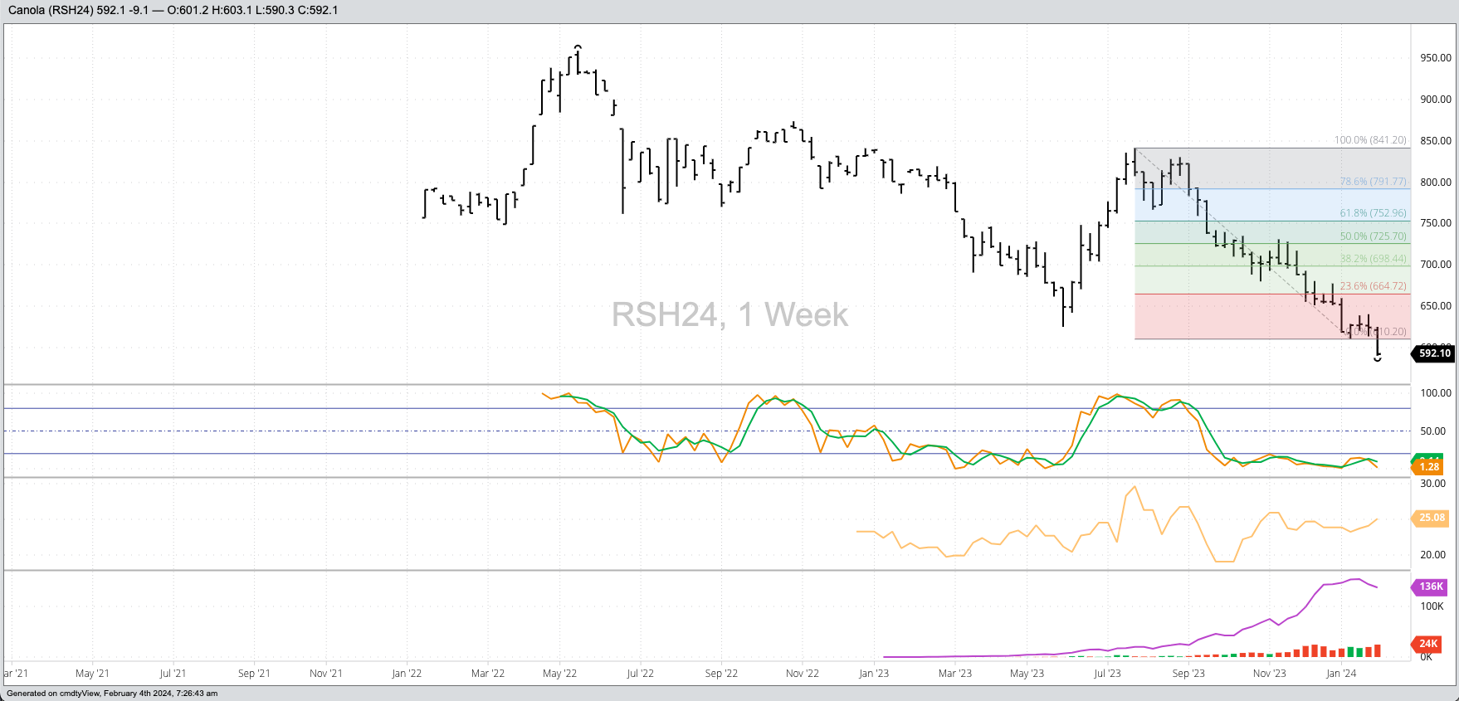
Task: Select the 100.0% (841.20) Fibonacci label
Action: (1369, 140)
